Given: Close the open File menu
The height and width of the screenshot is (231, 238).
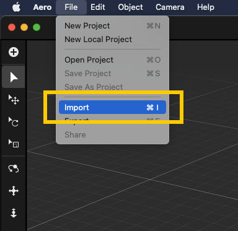Looking at the screenshot, I should (71, 7).
